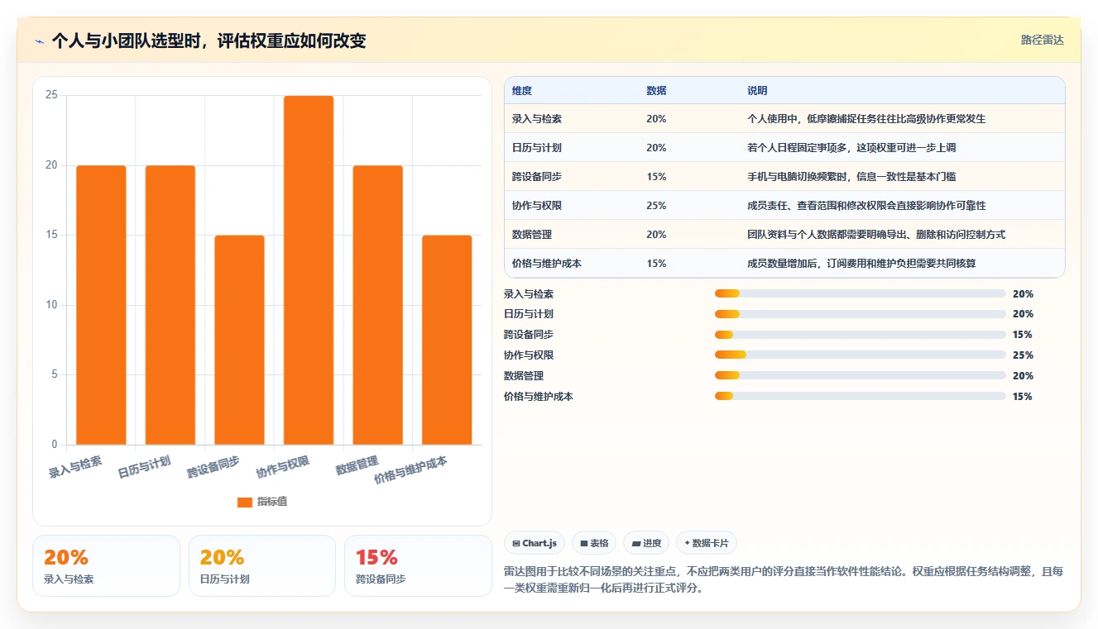Viewport: 1098px width, 629px height.
Task: Select the Chart.js tag button
Action: 535,543
